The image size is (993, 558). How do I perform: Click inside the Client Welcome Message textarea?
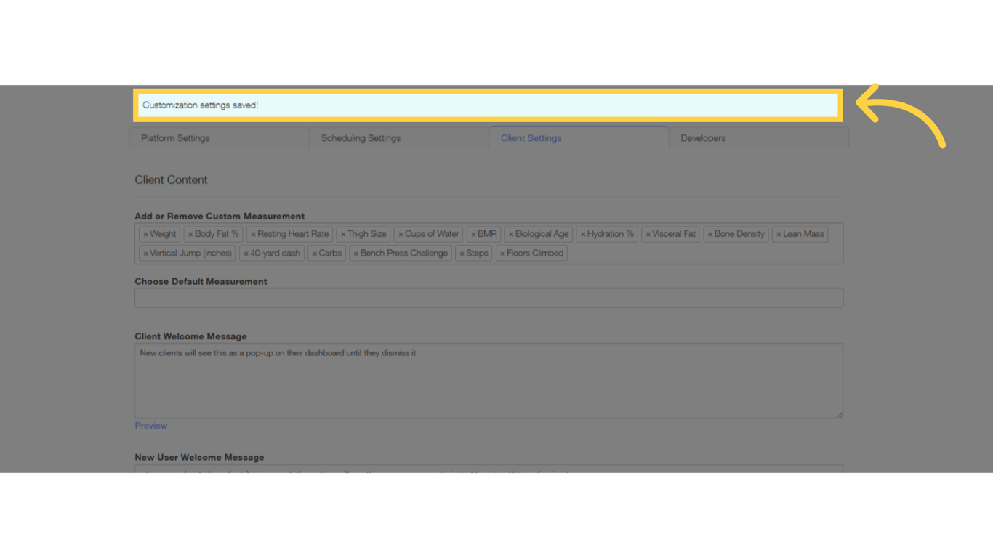click(x=489, y=380)
